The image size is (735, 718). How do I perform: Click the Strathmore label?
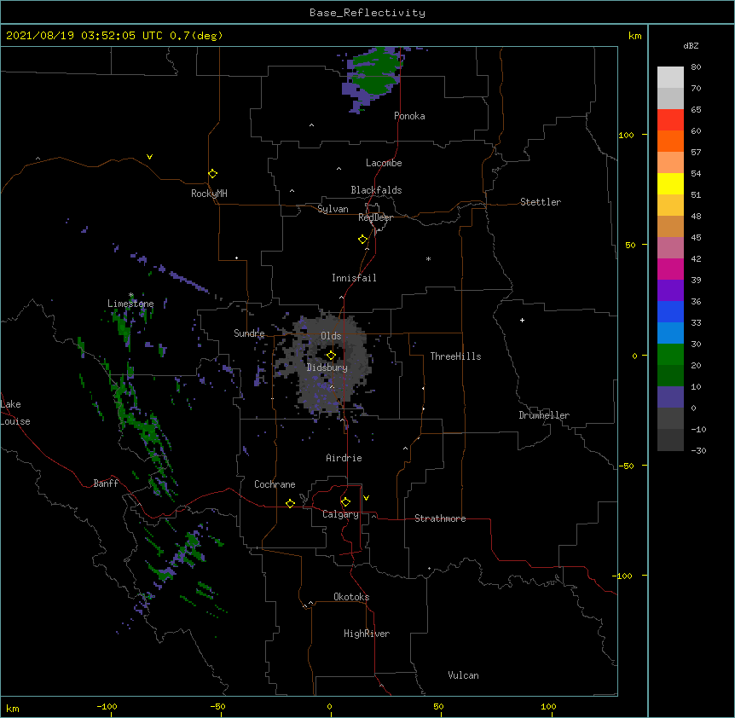click(440, 518)
